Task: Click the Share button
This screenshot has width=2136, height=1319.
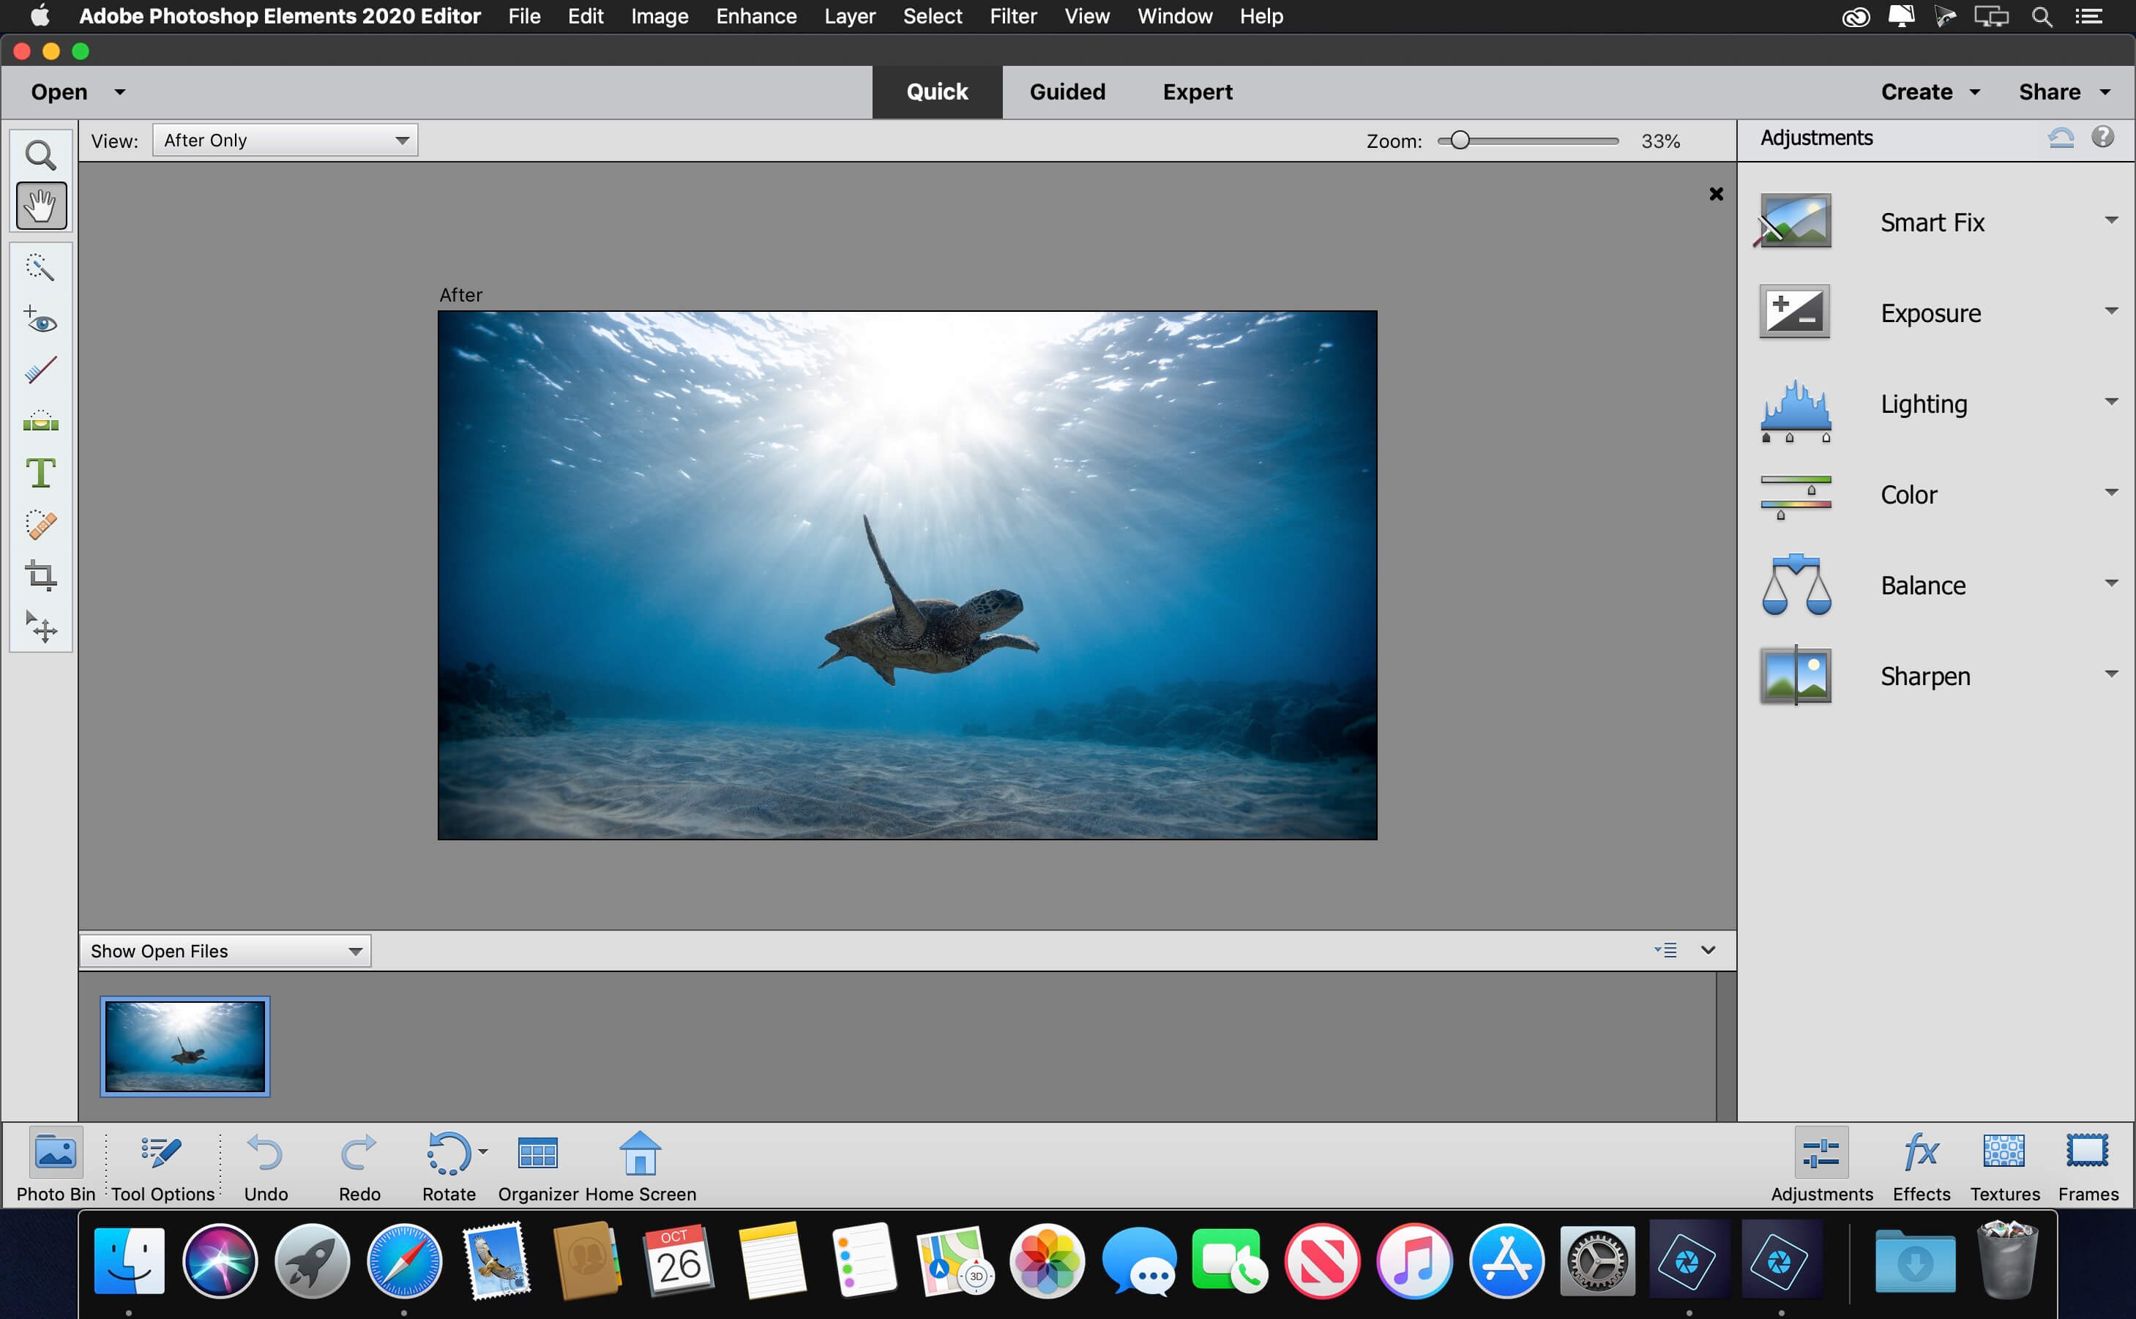Action: [x=2049, y=91]
